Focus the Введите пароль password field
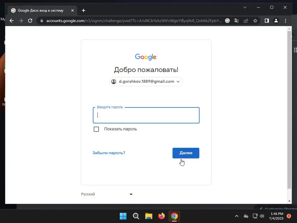This screenshot has width=297, height=223. click(x=146, y=115)
